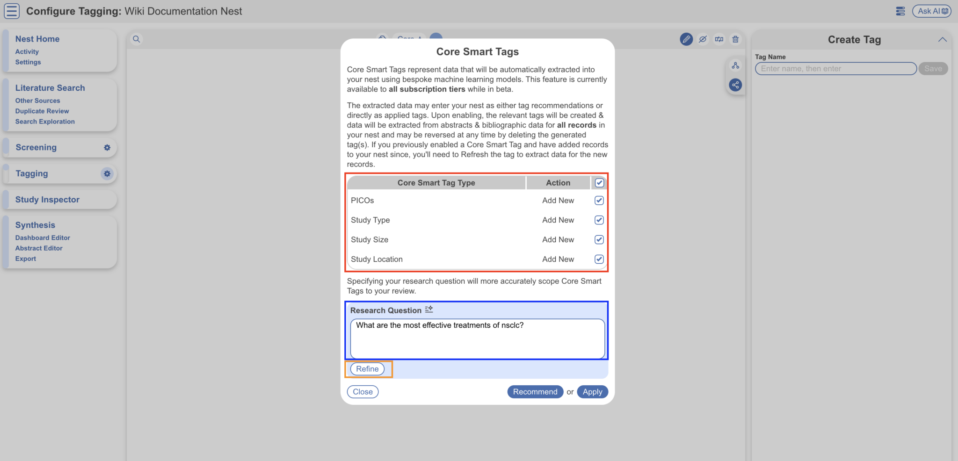Viewport: 958px width, 461px height.
Task: Select the pencil edit tag icon
Action: [686, 39]
